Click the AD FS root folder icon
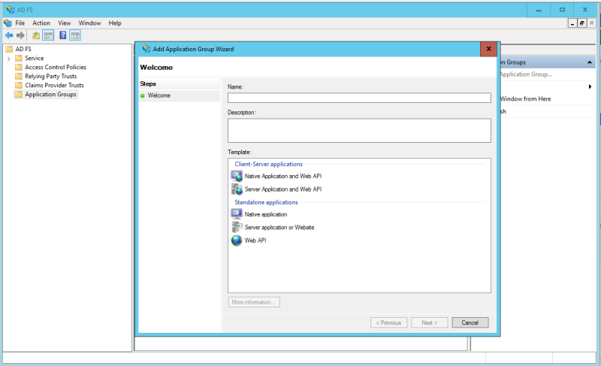Viewport: 601px width, 366px height. pos(9,49)
